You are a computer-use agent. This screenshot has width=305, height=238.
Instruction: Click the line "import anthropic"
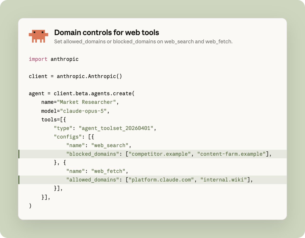pos(54,59)
